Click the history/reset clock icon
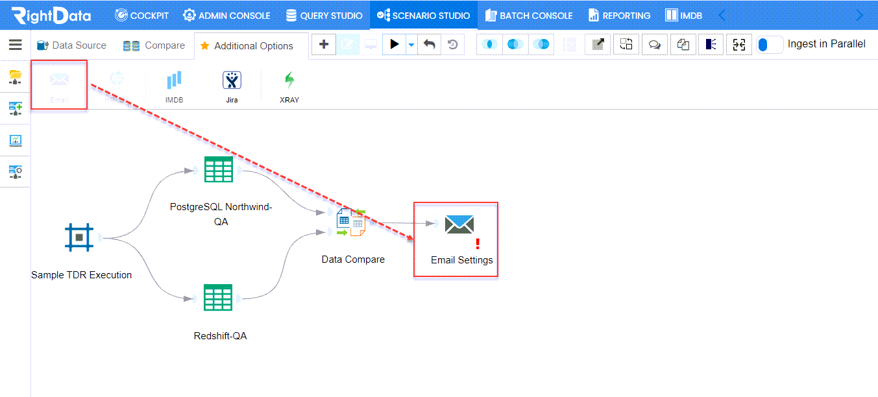Image resolution: width=878 pixels, height=397 pixels. (x=453, y=44)
